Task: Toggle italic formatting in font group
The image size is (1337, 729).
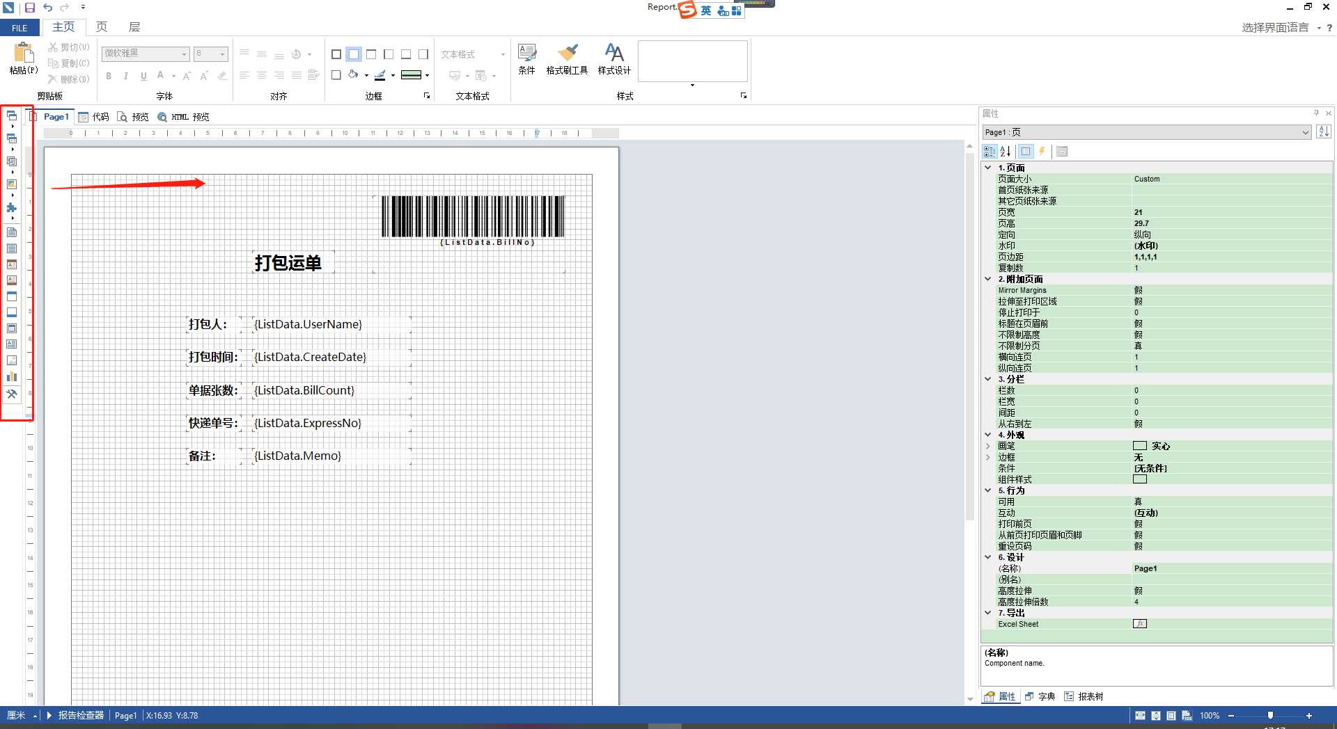Action: (x=126, y=77)
